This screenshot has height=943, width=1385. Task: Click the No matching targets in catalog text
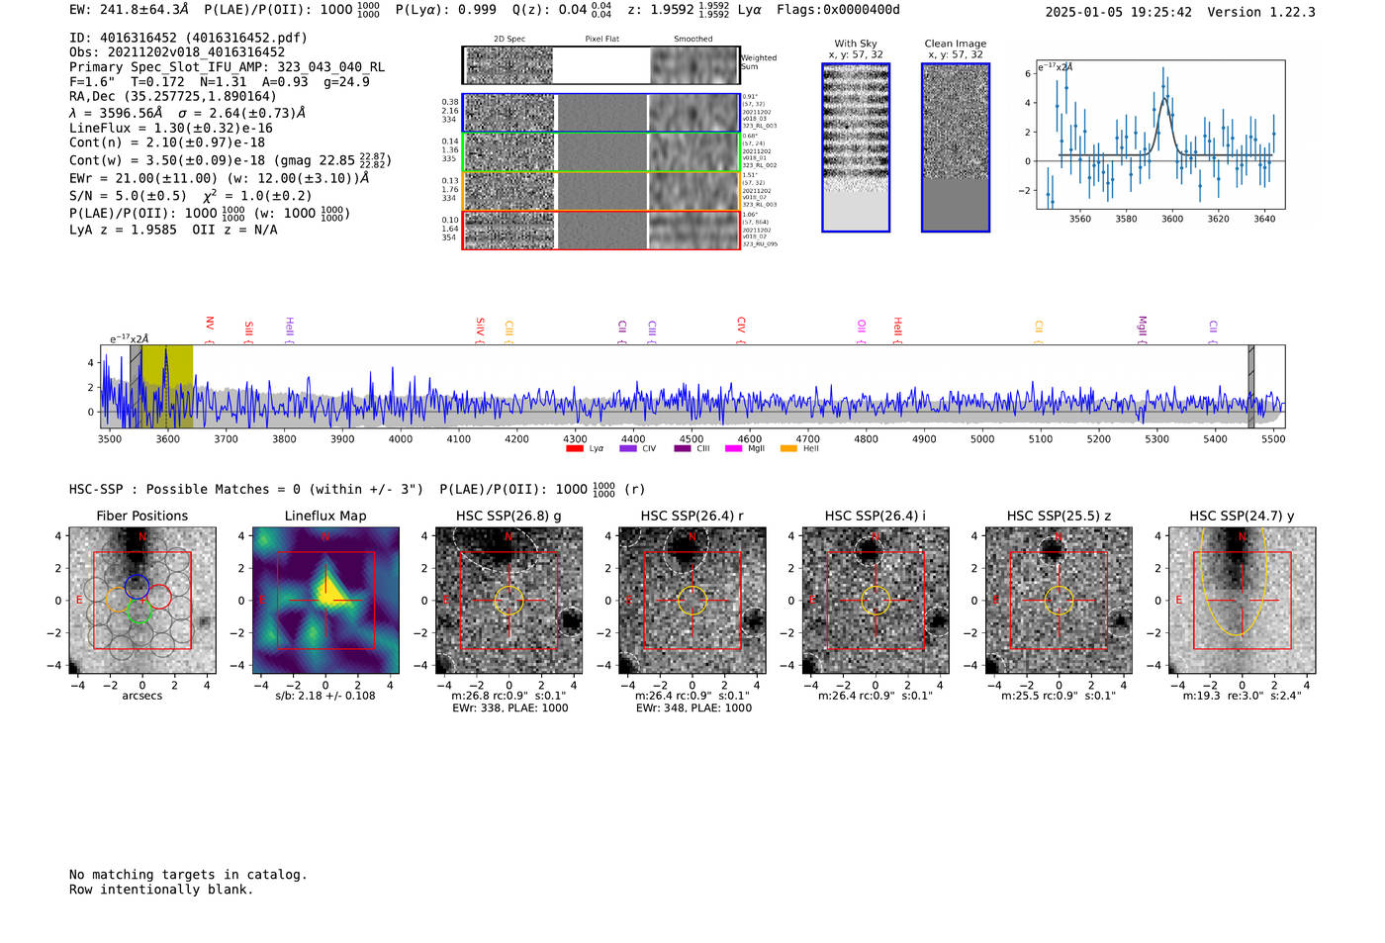click(188, 875)
